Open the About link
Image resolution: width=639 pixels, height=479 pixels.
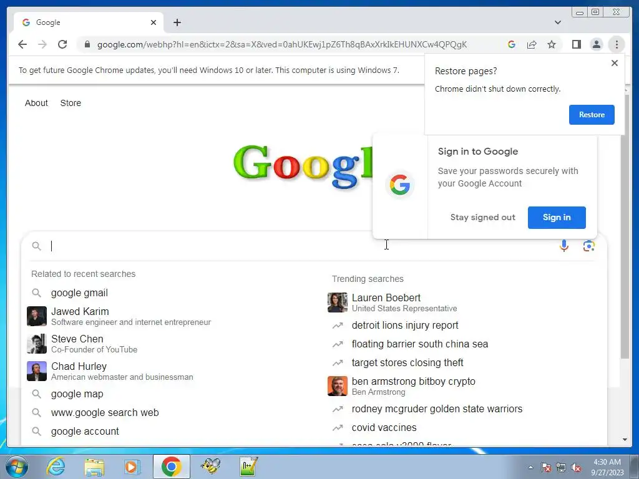coord(36,103)
